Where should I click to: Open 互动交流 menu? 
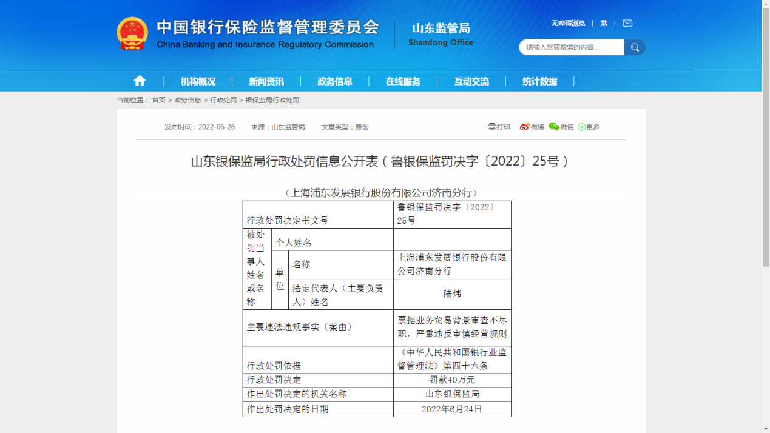(471, 81)
